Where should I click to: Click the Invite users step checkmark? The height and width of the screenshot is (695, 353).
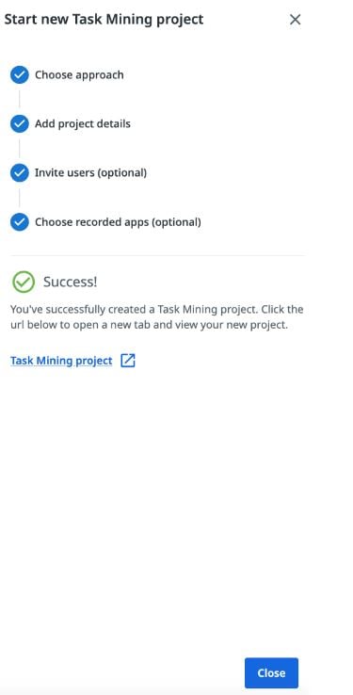pos(20,173)
